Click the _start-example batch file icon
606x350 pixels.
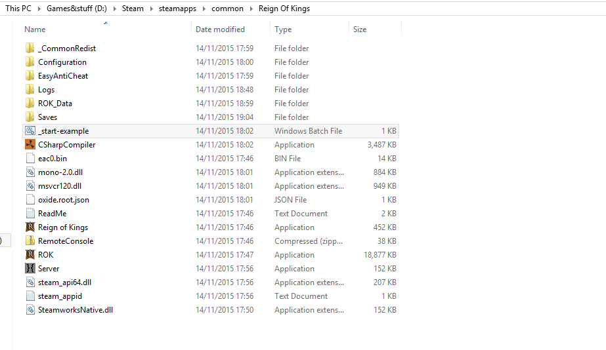[x=30, y=131]
